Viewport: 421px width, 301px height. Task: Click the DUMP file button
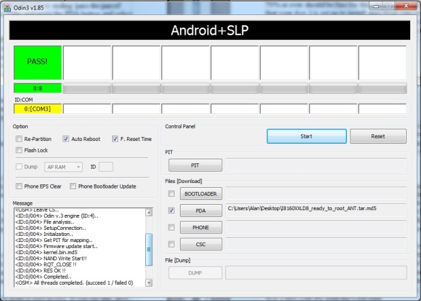click(195, 273)
